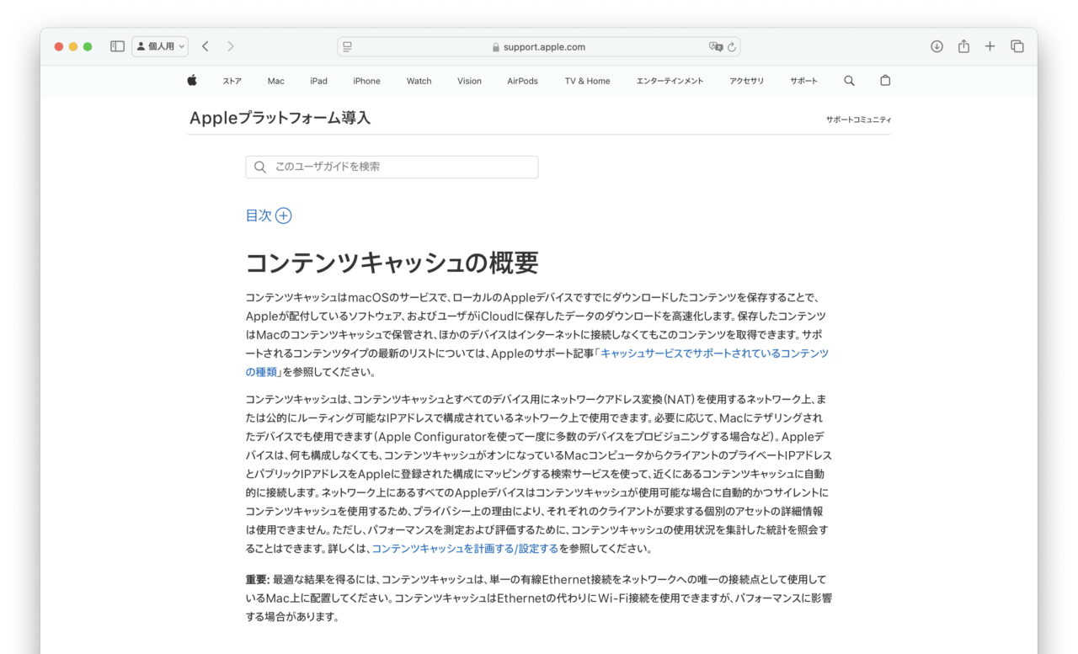Enter full screen with the green button

click(x=88, y=46)
